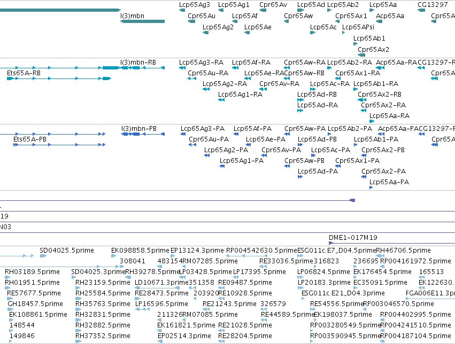Screen dimensions: 455x344
Task: Select the Lcp65Aa-RA transcript label
Action: [x=389, y=116]
